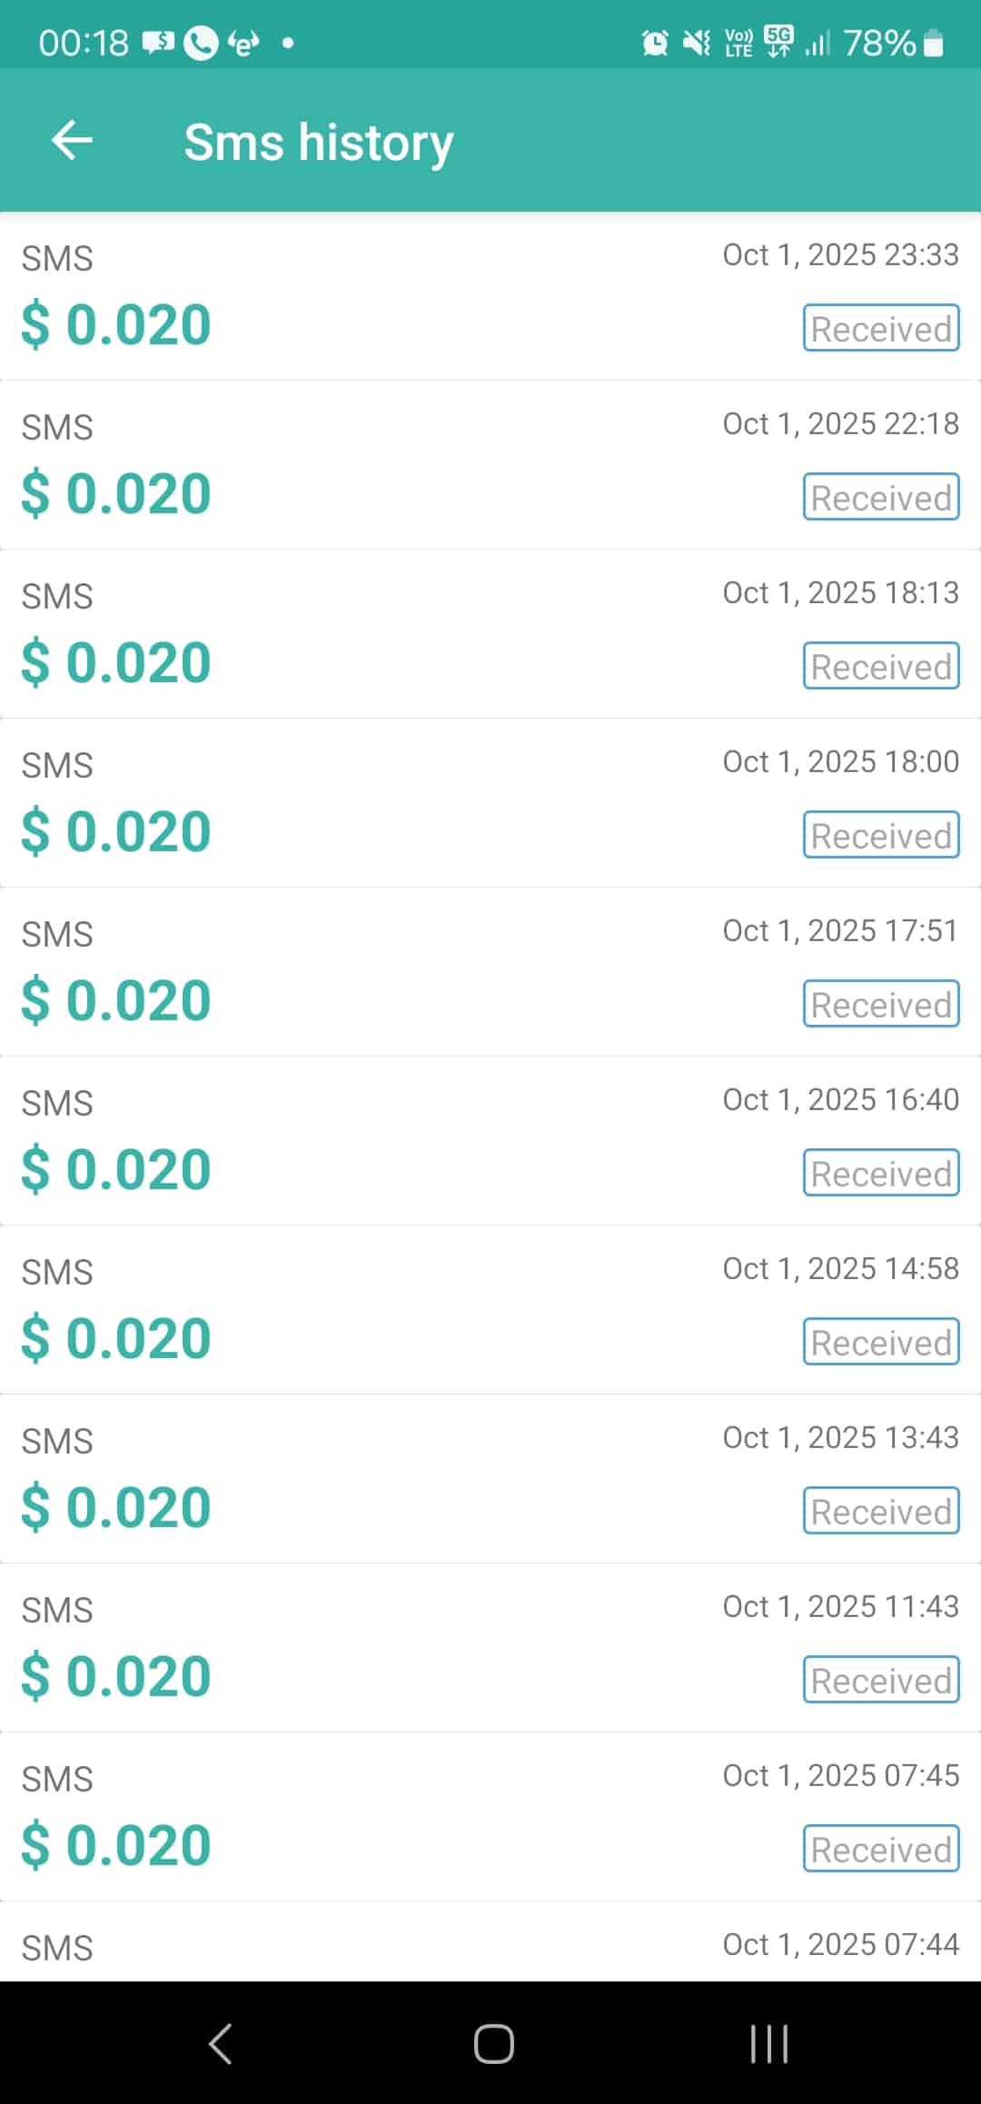Tap the Received badge for 23:33 SMS
This screenshot has width=981, height=2104.
[880, 328]
